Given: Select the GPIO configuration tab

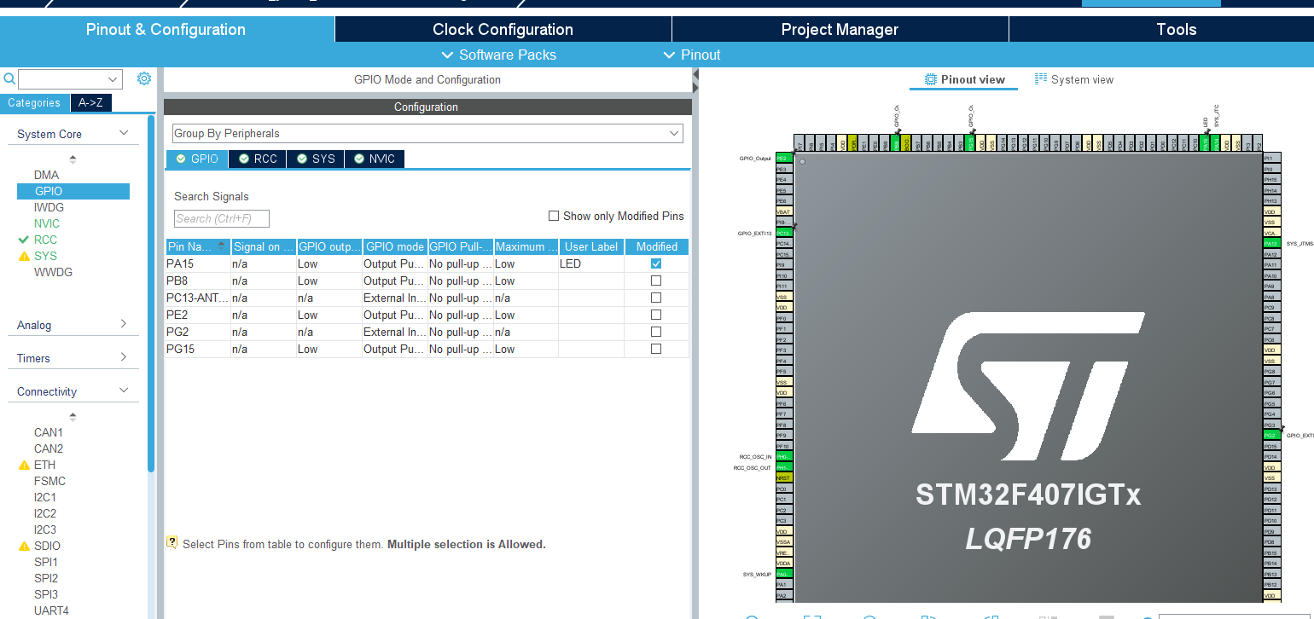Looking at the screenshot, I should [x=197, y=159].
